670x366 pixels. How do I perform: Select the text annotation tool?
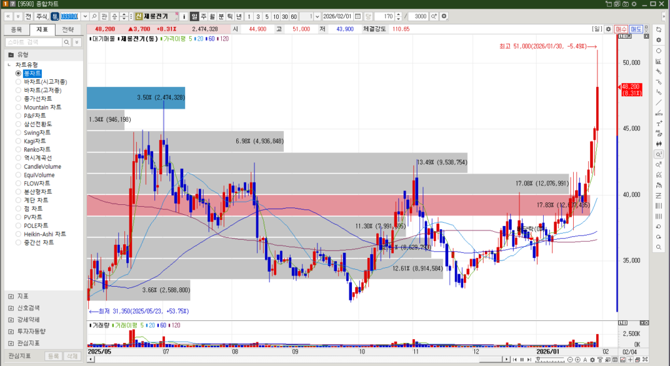658,123
